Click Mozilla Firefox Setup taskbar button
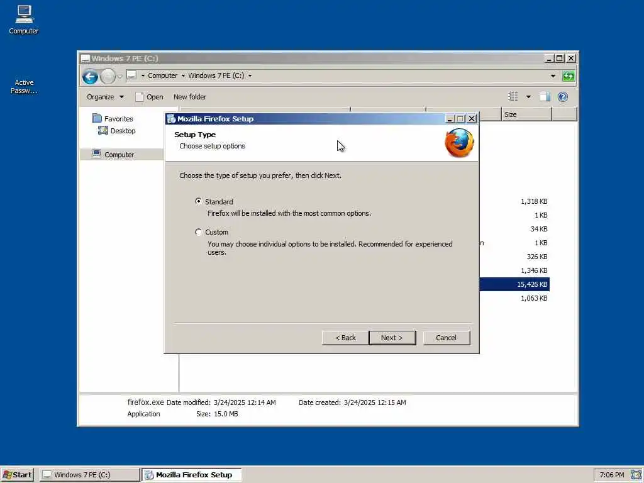The height and width of the screenshot is (483, 644). pyautogui.click(x=192, y=475)
